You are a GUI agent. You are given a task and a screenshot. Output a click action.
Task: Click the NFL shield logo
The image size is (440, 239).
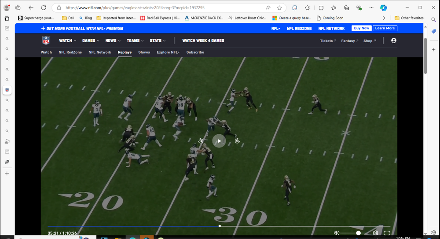tap(46, 40)
